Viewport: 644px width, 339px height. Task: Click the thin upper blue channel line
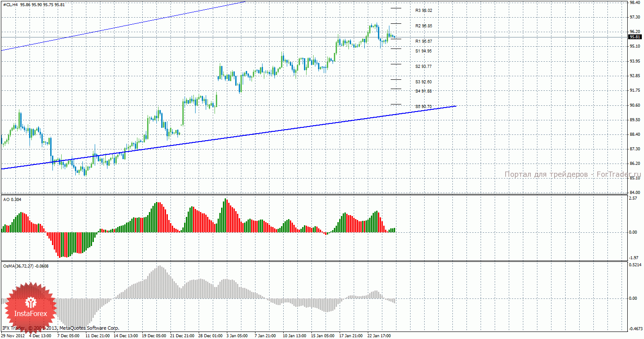(123, 26)
